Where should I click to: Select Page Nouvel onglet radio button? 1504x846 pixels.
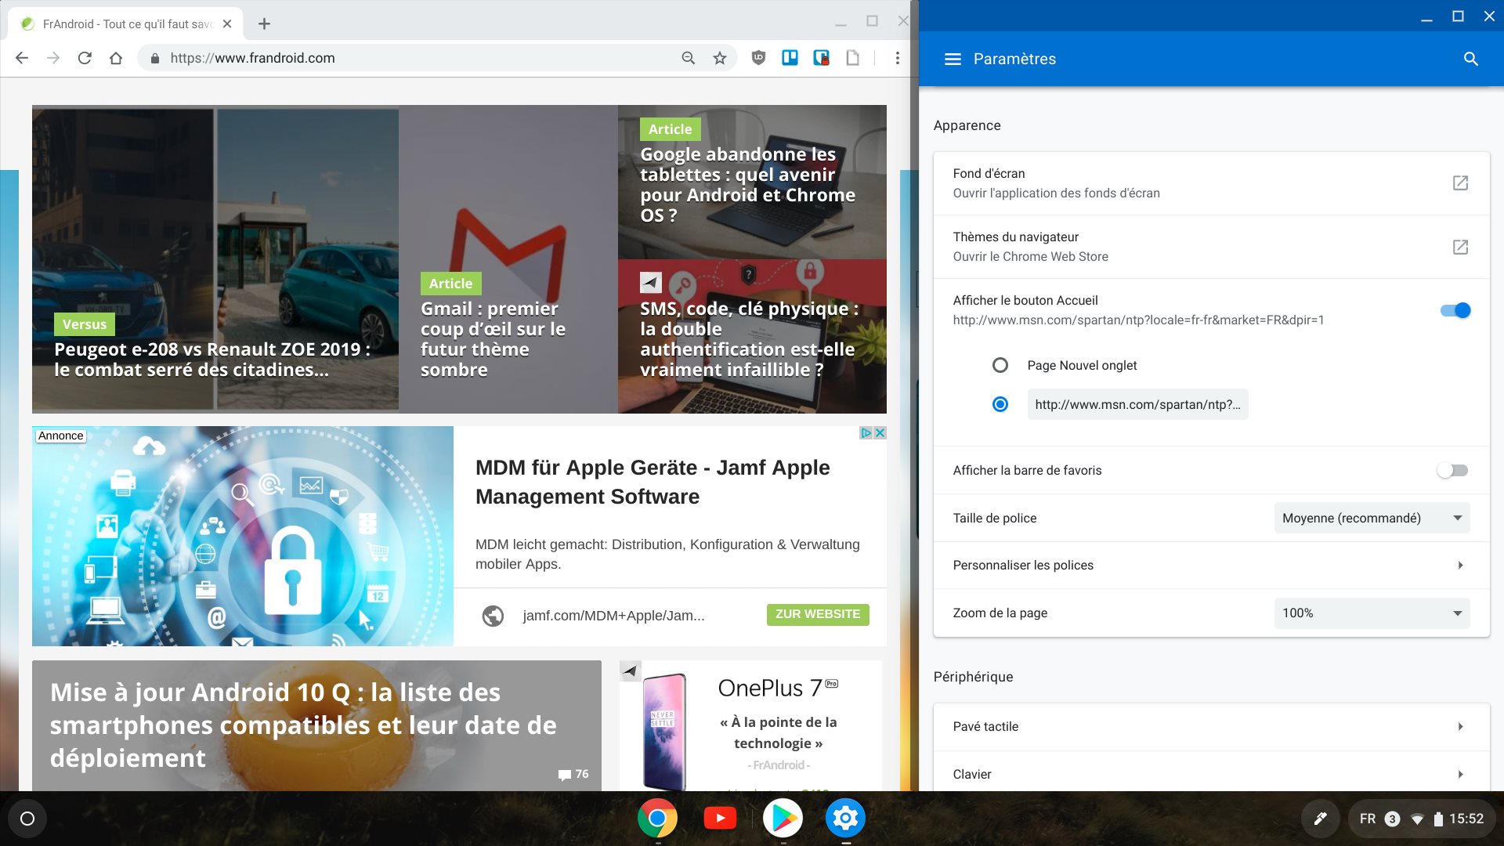(1000, 365)
